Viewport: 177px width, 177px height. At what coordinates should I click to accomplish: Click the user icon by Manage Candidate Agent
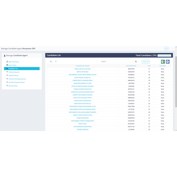[5, 55]
